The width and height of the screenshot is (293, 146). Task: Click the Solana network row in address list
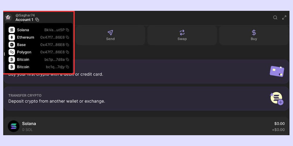(23, 30)
